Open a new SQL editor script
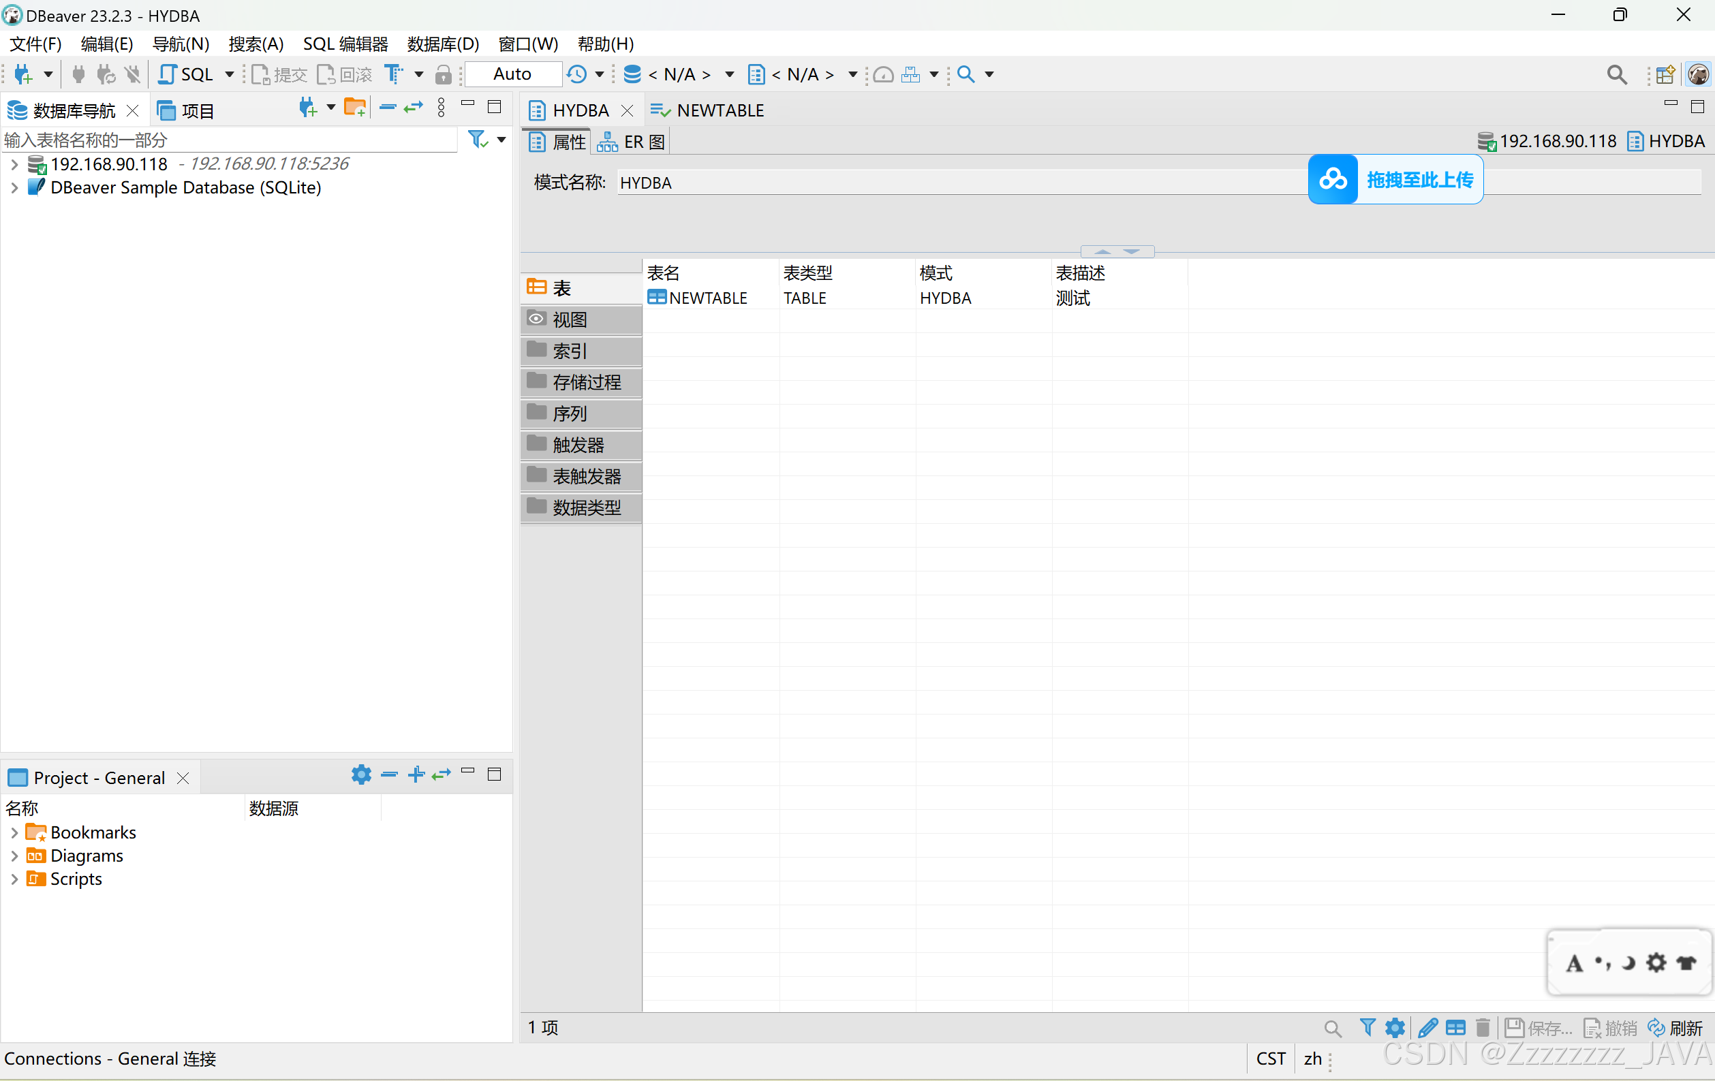 click(x=186, y=74)
